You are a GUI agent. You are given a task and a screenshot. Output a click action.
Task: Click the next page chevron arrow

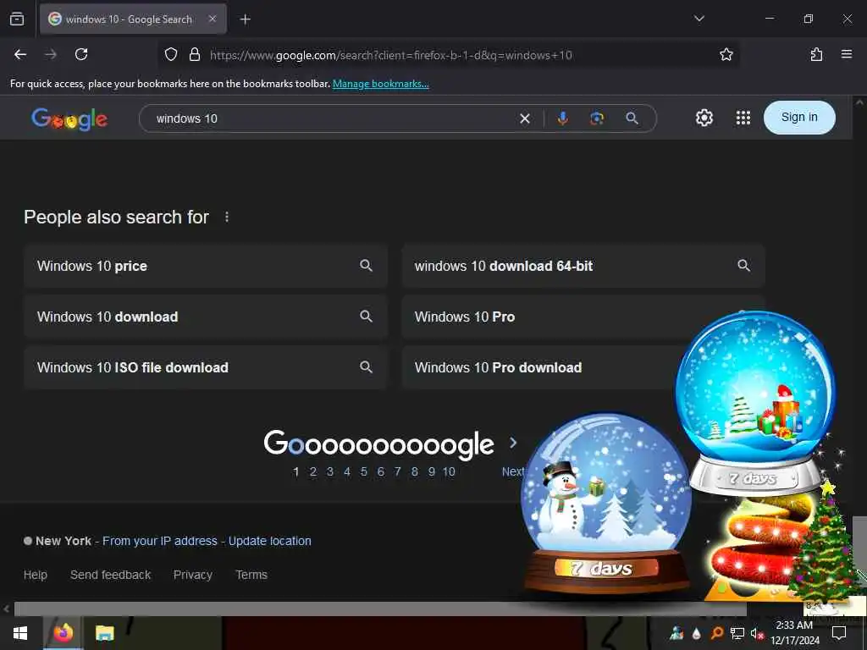pyautogui.click(x=513, y=443)
